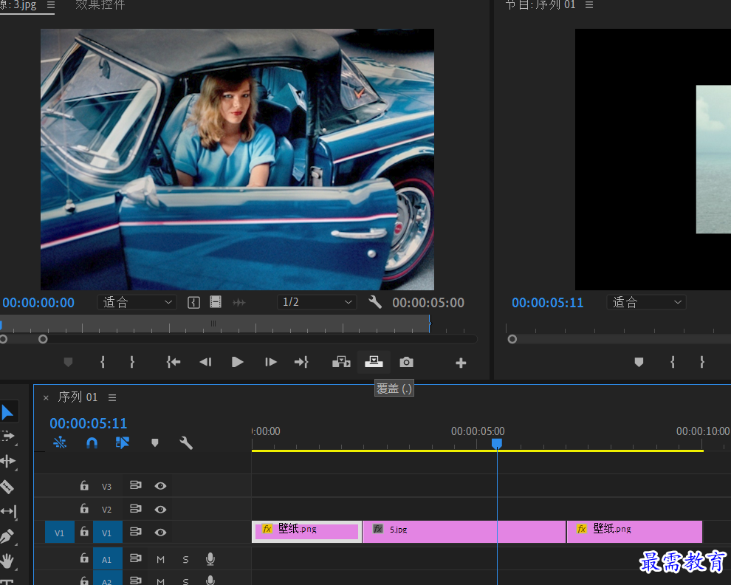
Task: Open source monitor zoom level dropdown
Action: (137, 302)
